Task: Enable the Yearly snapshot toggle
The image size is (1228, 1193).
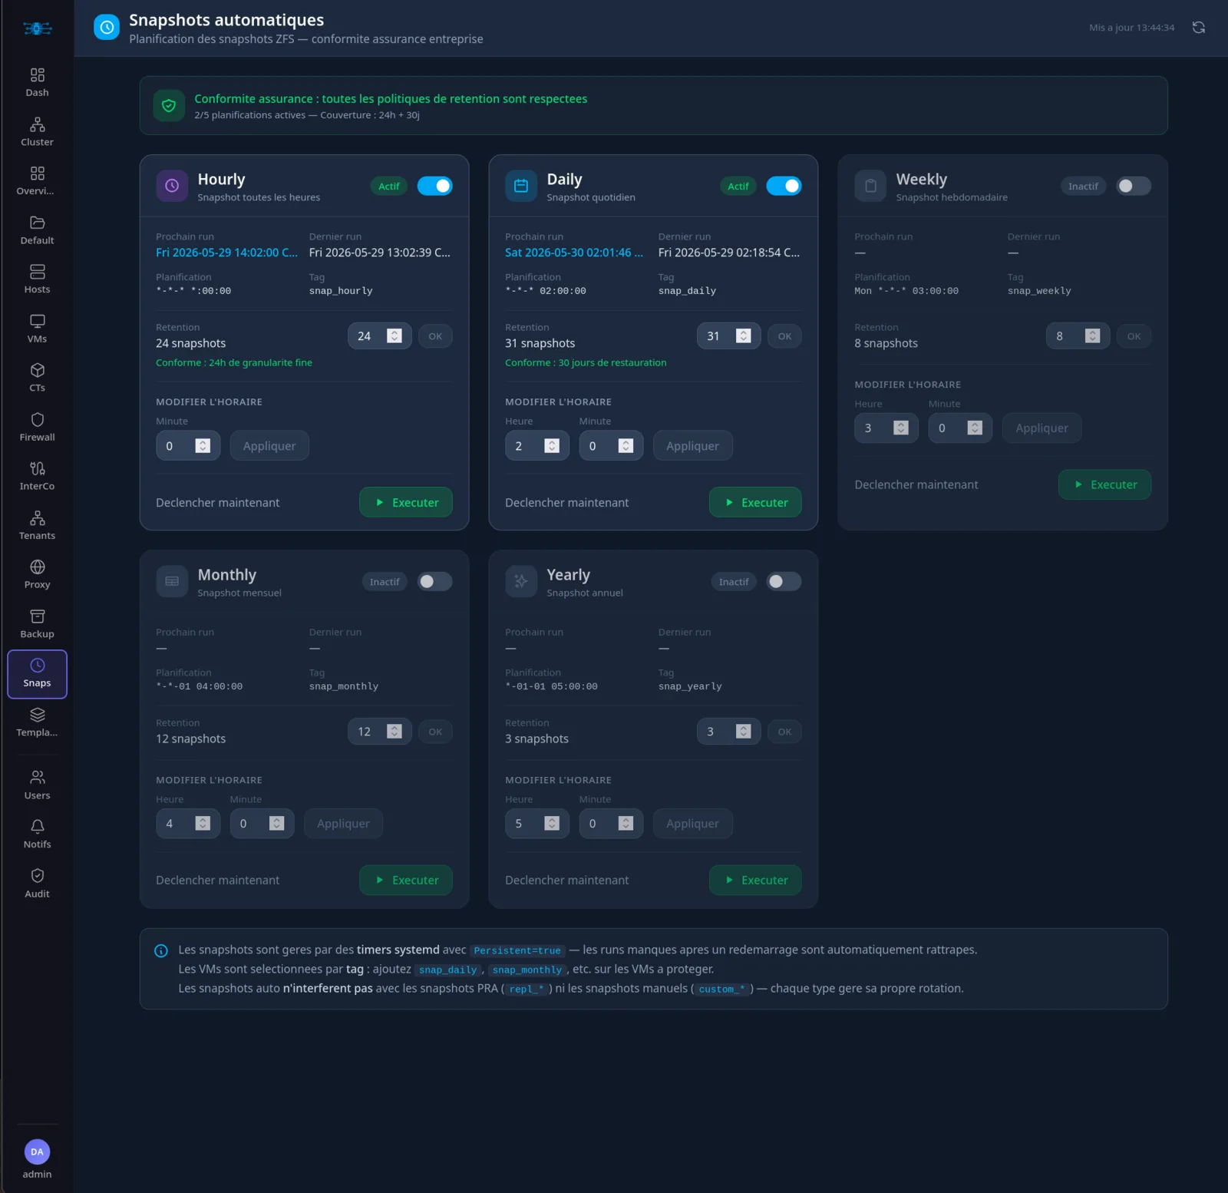Action: click(784, 581)
